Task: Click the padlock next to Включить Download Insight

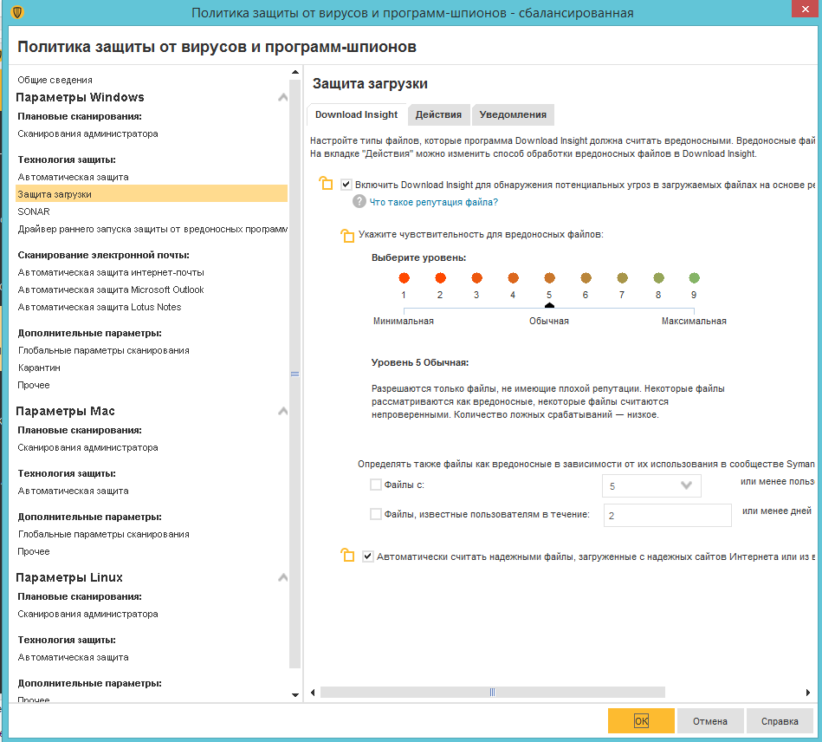Action: point(326,183)
